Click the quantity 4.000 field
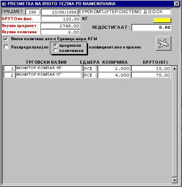Screen dimensions: 182x187 tap(114, 75)
